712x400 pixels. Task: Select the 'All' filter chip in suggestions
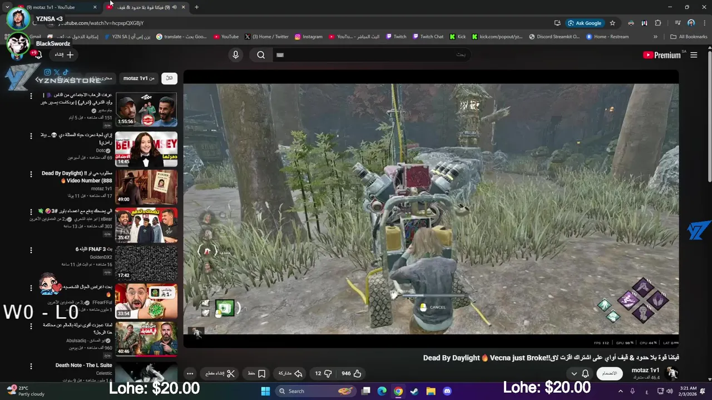170,78
